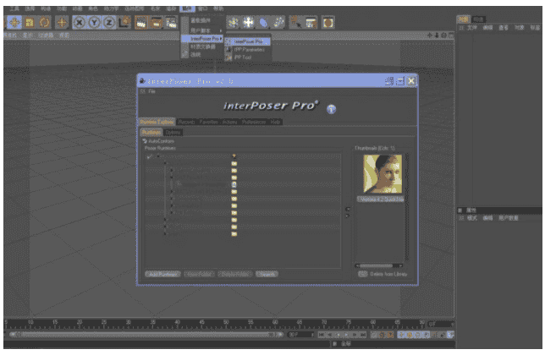Click the 文件 menu in Object Manager
The width and height of the screenshot is (545, 355).
[472, 28]
